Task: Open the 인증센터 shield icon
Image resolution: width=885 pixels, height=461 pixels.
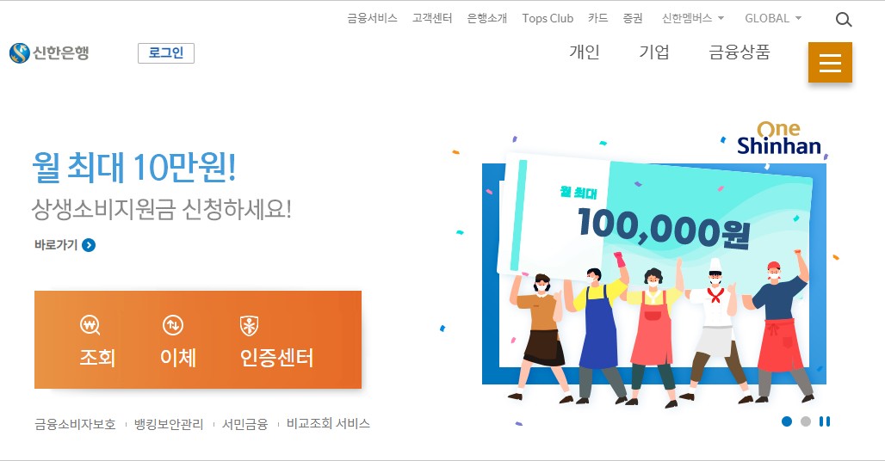Action: tap(249, 326)
